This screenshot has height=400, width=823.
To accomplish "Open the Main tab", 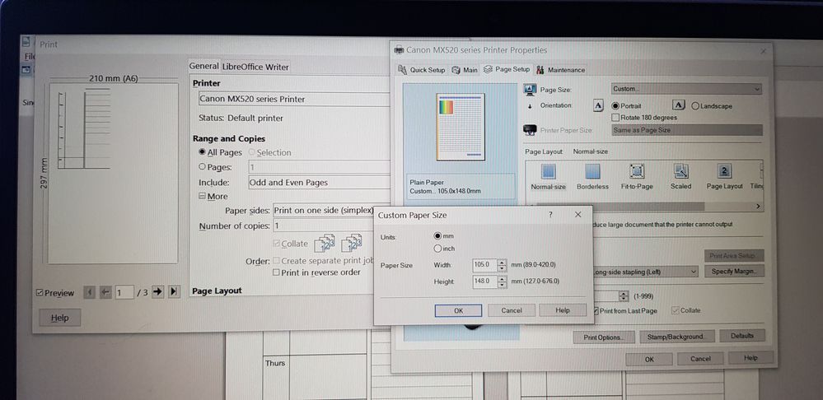I will point(465,70).
